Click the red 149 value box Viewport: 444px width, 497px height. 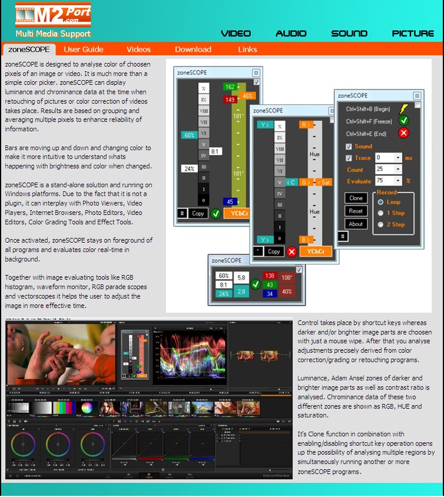[x=230, y=100]
